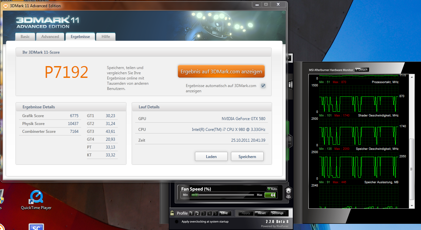Detach the Hardware Monitor panel
421x230 pixels.
tap(362, 70)
